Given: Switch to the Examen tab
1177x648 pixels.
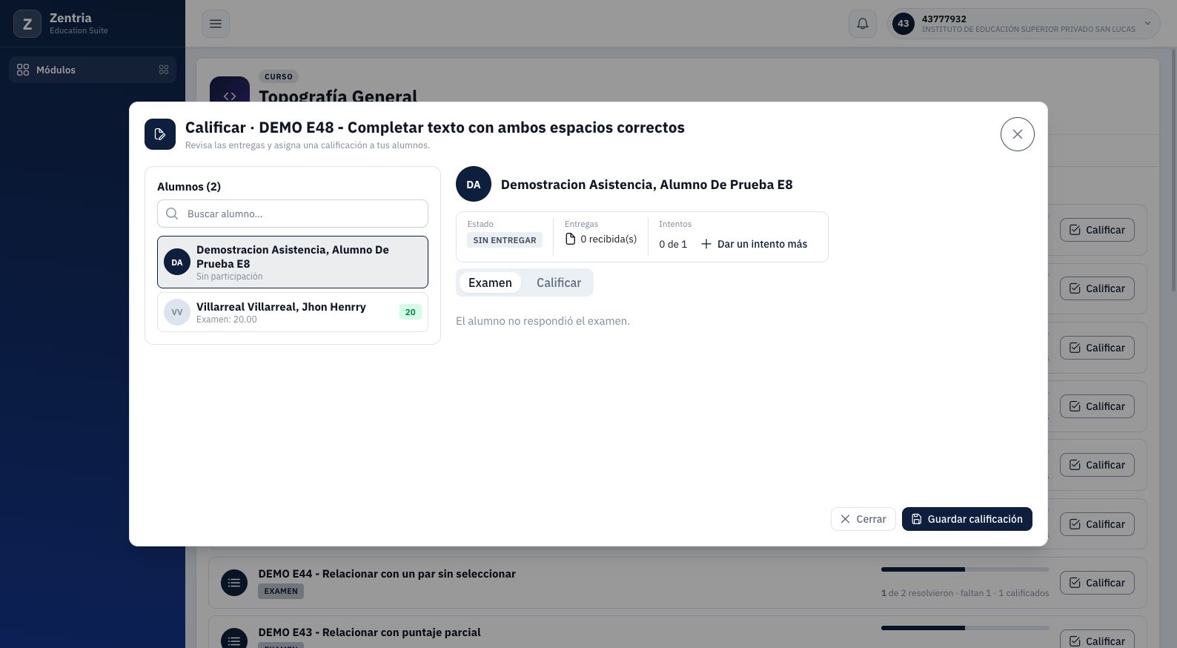Looking at the screenshot, I should pyautogui.click(x=490, y=282).
